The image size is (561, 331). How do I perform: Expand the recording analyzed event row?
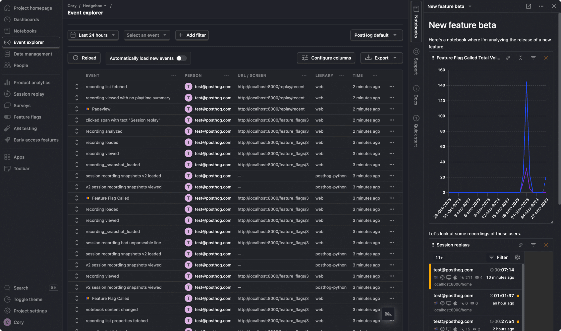[77, 131]
